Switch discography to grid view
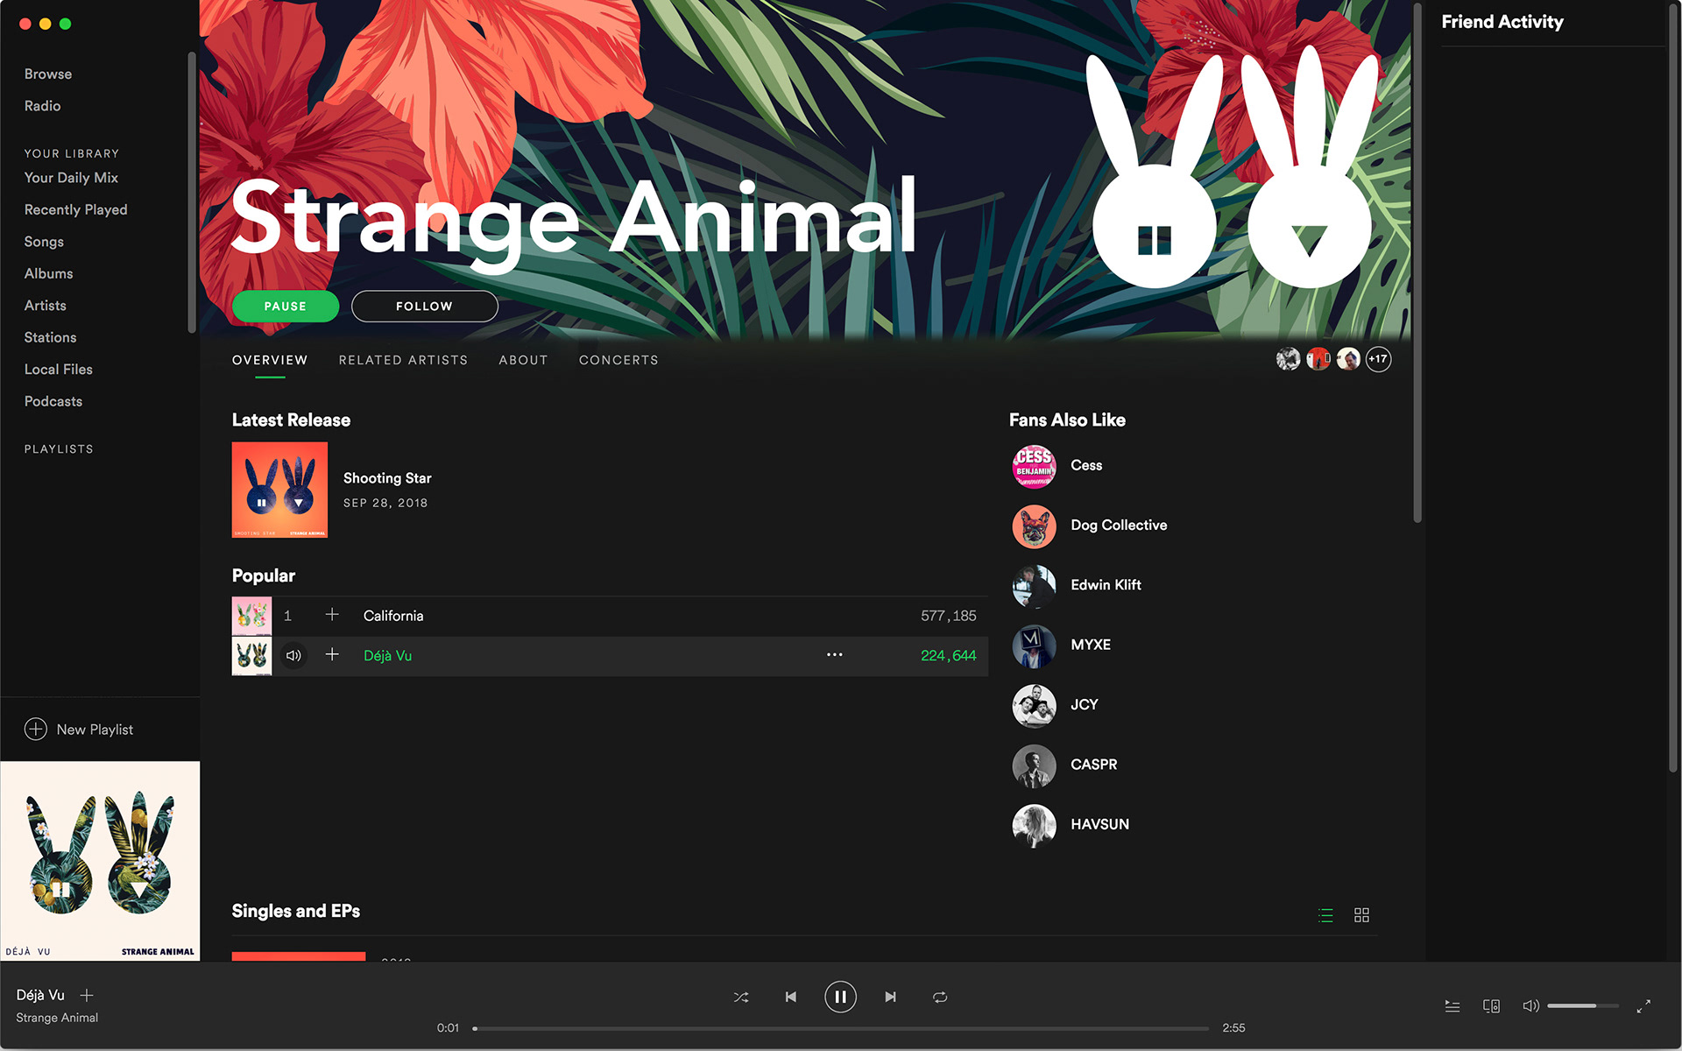Screen dimensions: 1682x1051 pyautogui.click(x=1361, y=915)
